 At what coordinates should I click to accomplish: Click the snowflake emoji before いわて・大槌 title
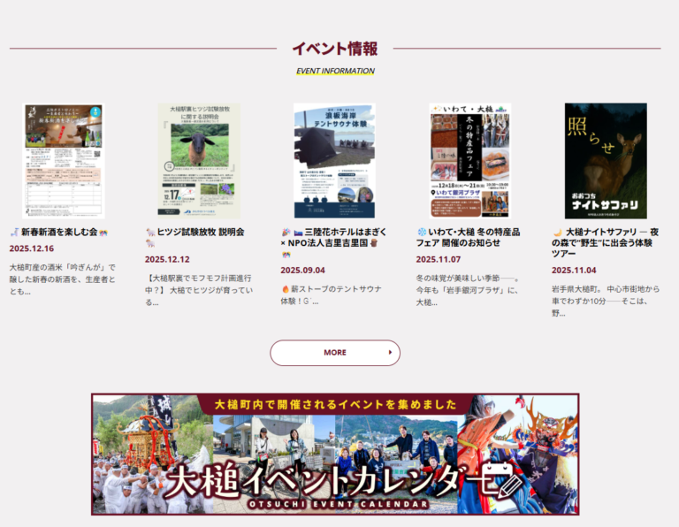[x=422, y=232]
